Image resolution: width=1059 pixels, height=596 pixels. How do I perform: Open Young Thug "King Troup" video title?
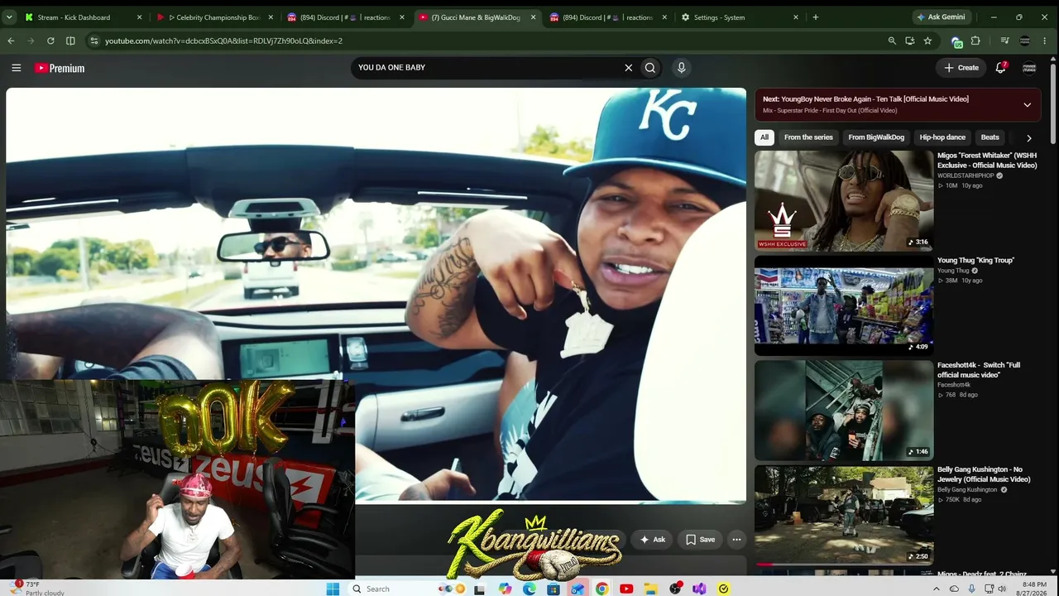(x=975, y=261)
